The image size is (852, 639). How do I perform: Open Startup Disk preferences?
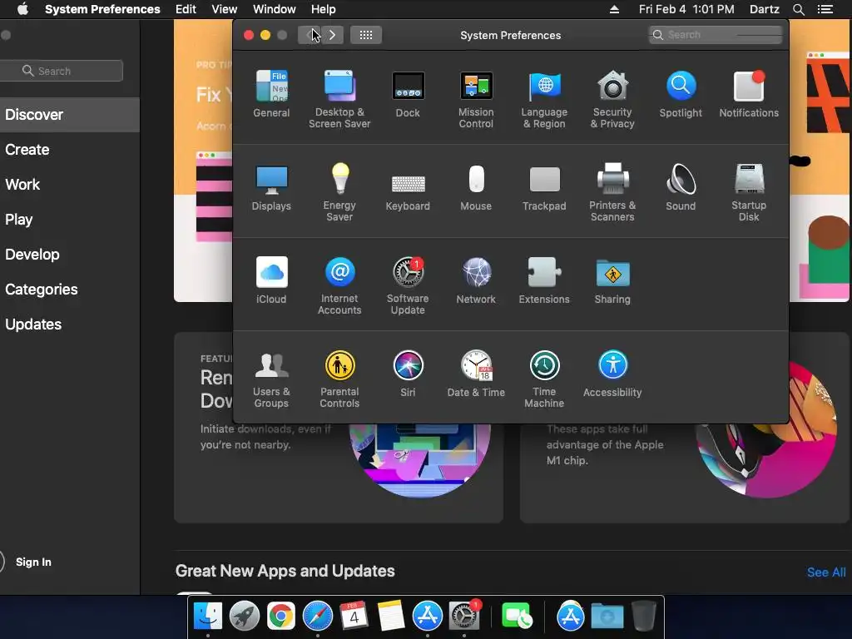(749, 192)
